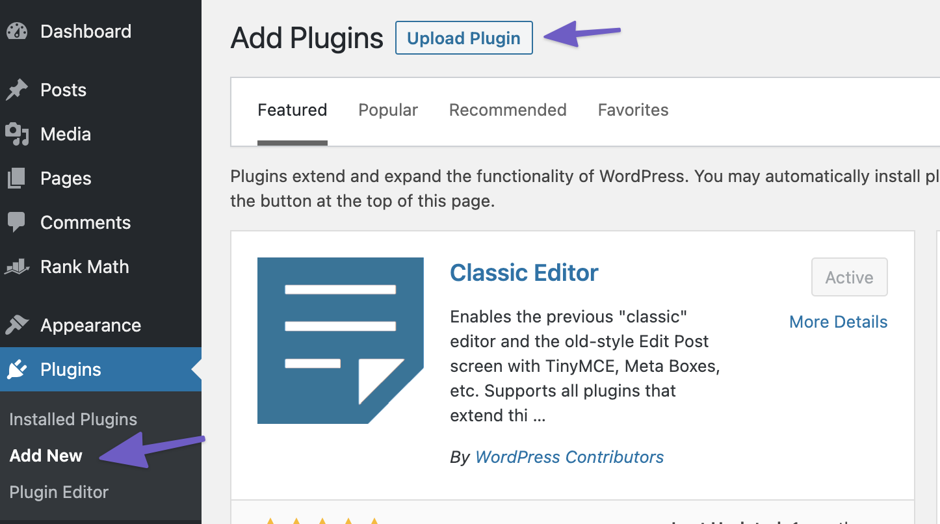Viewport: 940px width, 524px height.
Task: Open the Recommended plugins tab
Action: click(508, 110)
